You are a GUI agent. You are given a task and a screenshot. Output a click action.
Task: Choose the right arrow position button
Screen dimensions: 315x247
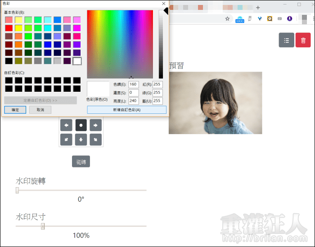[96, 125]
